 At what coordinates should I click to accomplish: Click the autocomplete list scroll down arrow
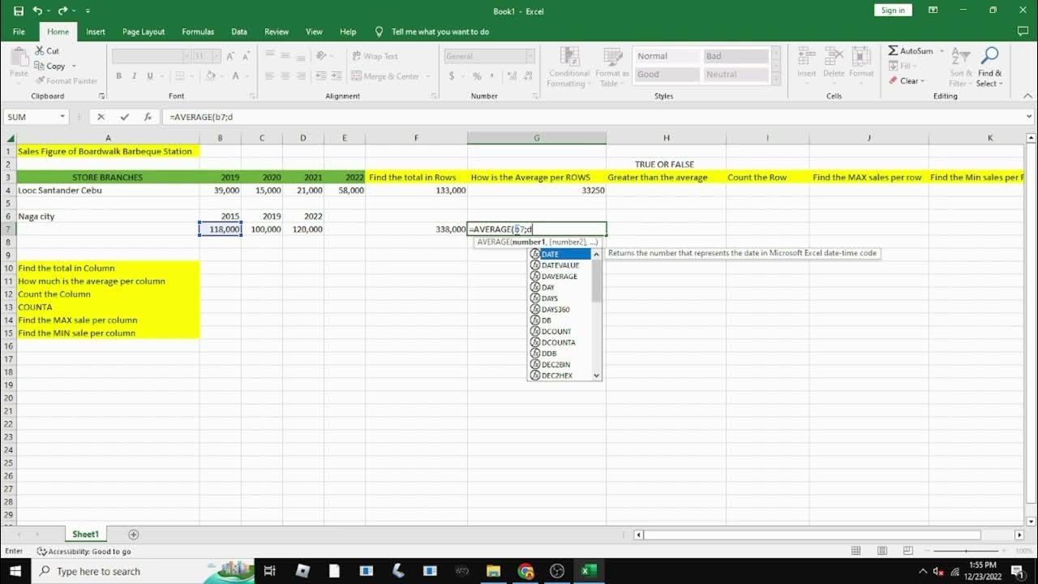point(597,376)
